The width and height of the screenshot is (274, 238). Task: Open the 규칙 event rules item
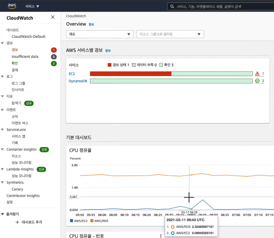tap(15, 116)
